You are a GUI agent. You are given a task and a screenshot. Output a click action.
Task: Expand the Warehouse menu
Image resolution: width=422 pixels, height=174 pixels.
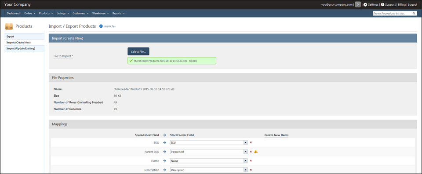click(100, 13)
